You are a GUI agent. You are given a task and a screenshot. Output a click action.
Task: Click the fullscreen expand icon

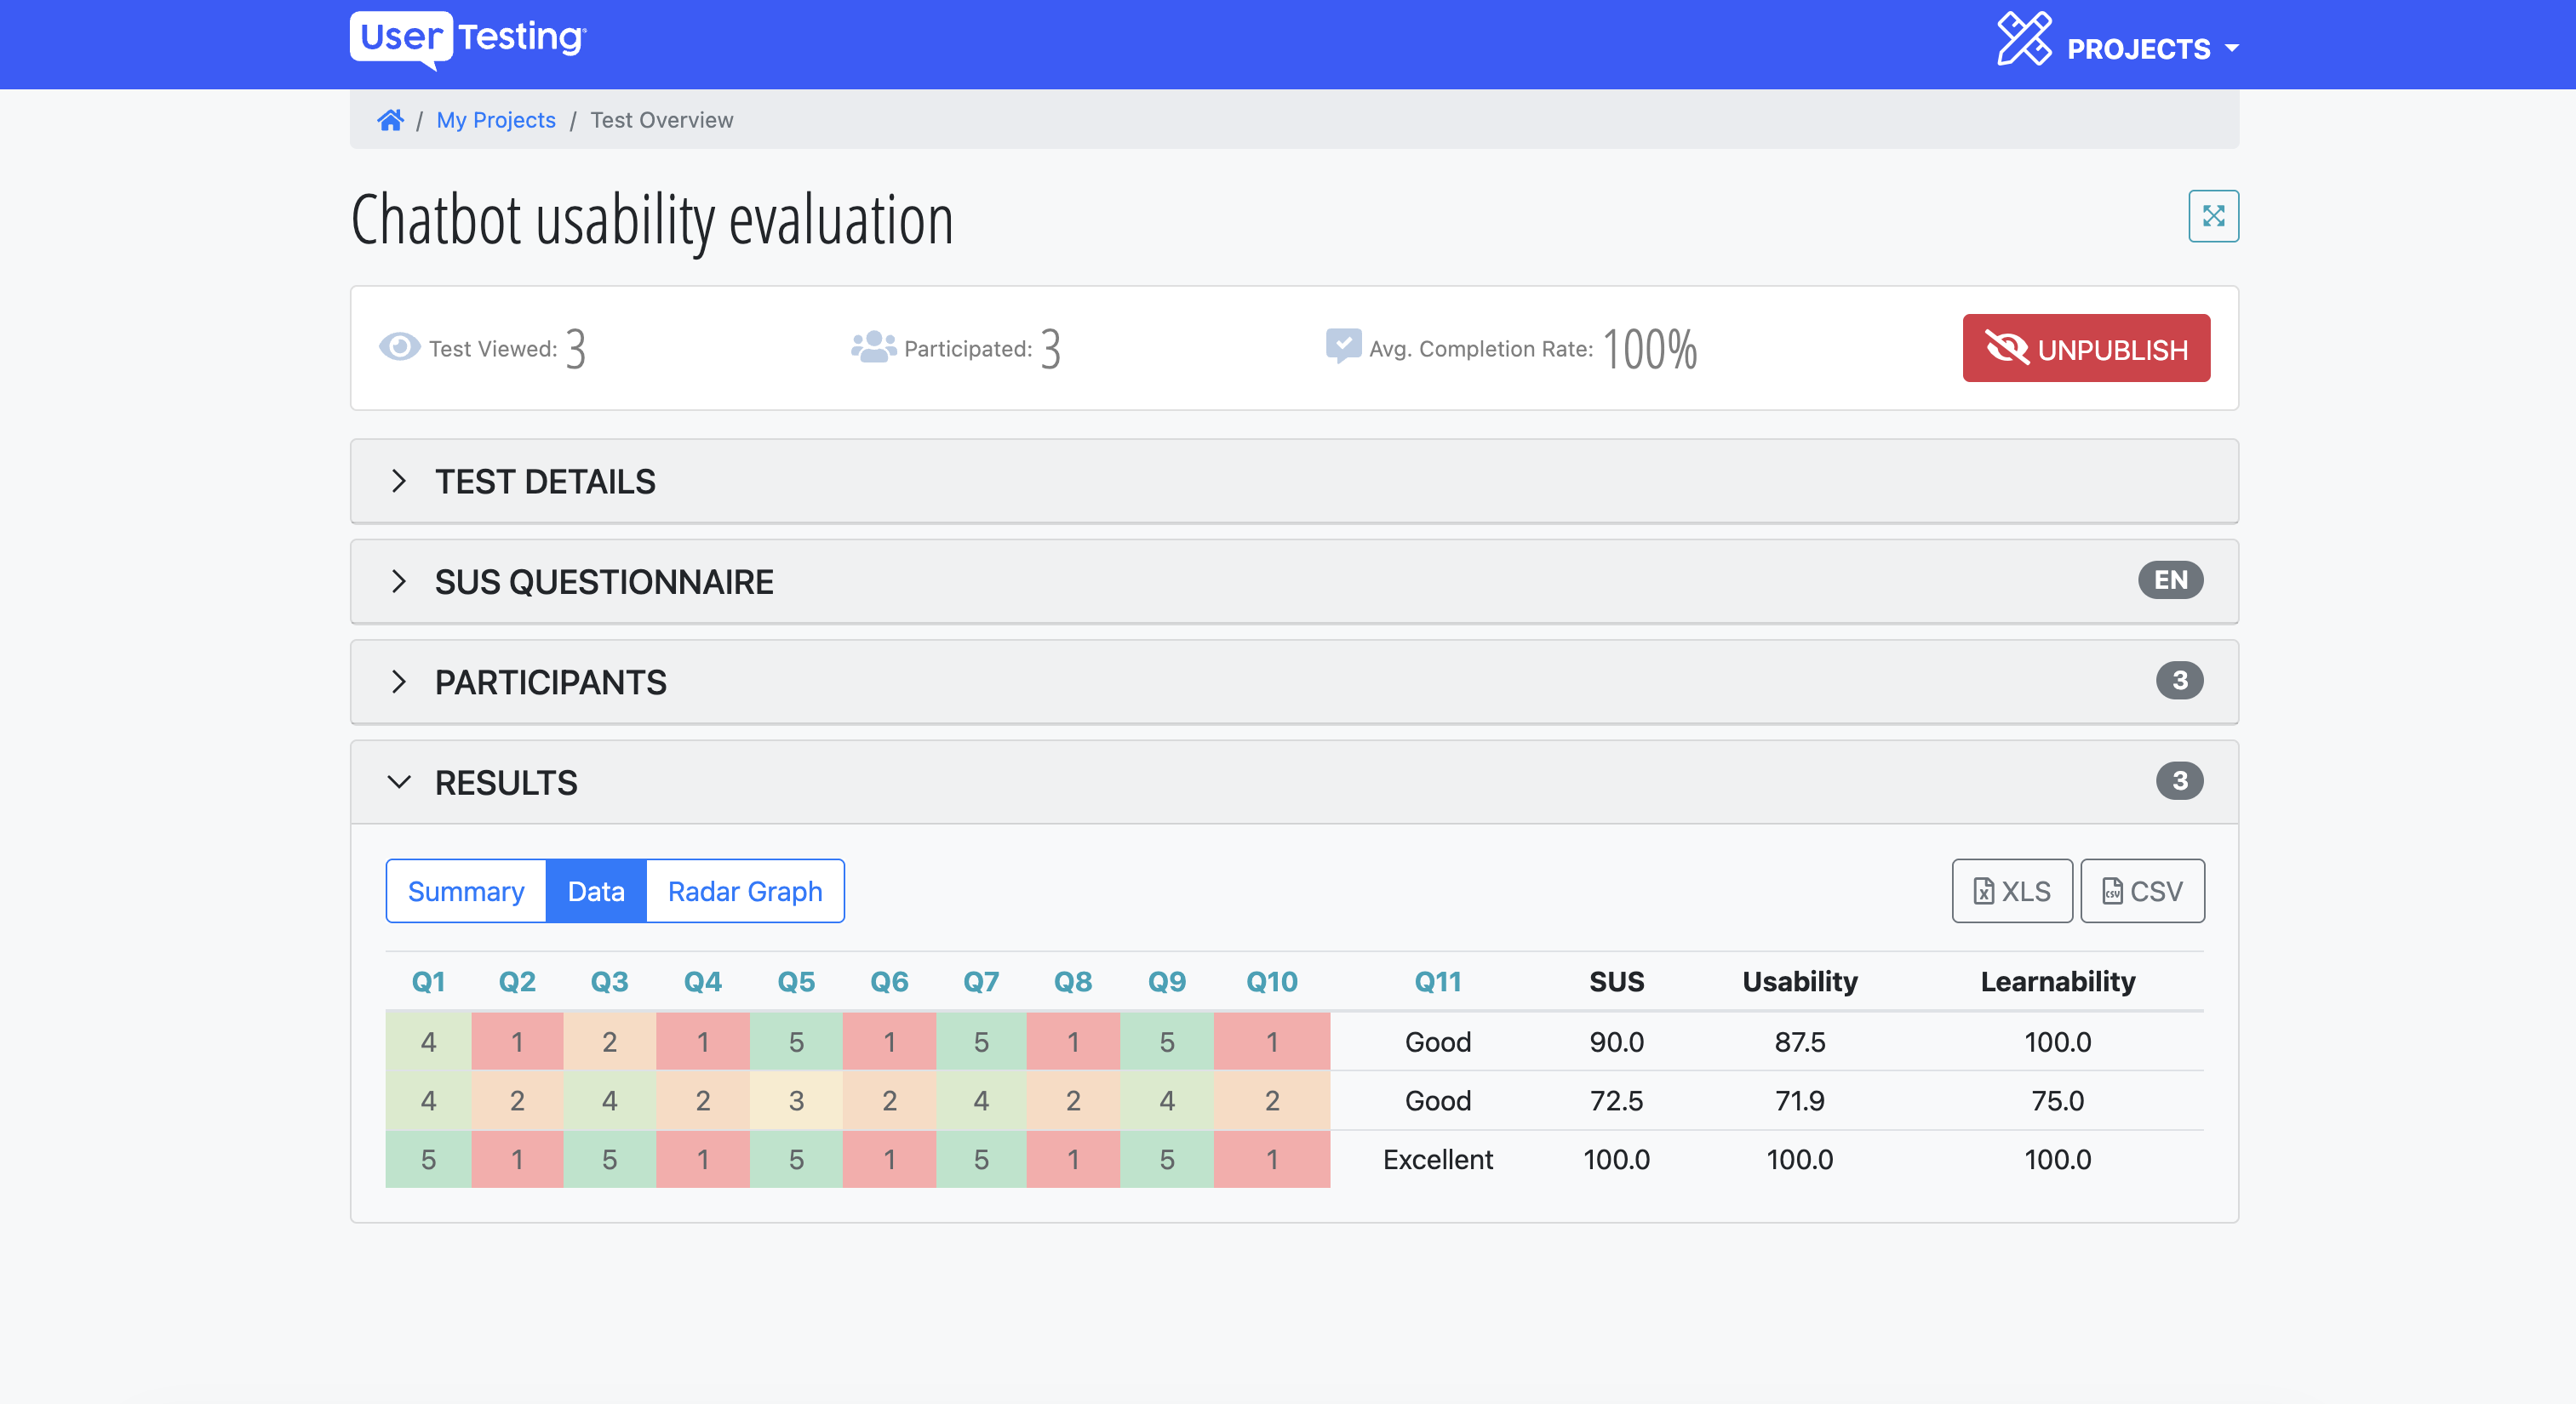(2213, 216)
